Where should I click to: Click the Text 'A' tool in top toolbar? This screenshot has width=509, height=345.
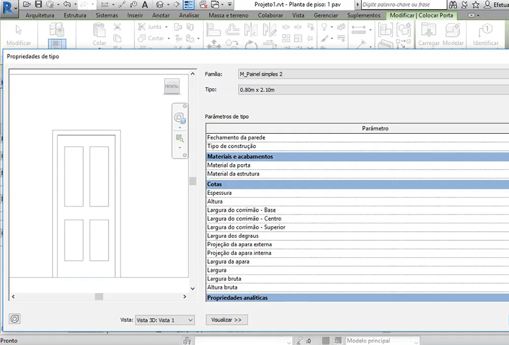point(145,4)
